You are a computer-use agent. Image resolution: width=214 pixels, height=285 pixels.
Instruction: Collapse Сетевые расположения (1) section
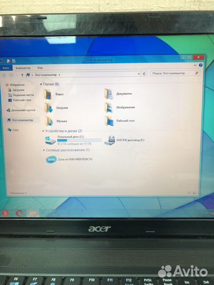(x=44, y=150)
